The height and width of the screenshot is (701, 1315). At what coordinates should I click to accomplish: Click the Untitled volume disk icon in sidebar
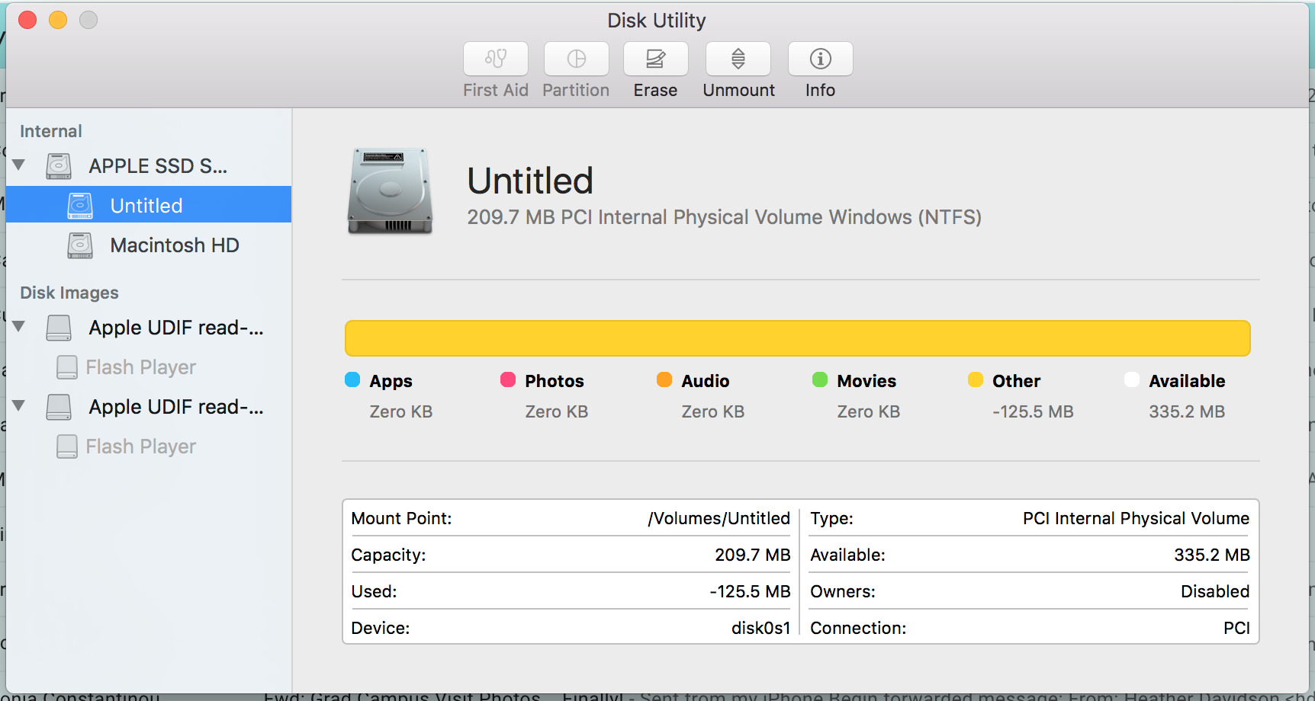tap(80, 205)
